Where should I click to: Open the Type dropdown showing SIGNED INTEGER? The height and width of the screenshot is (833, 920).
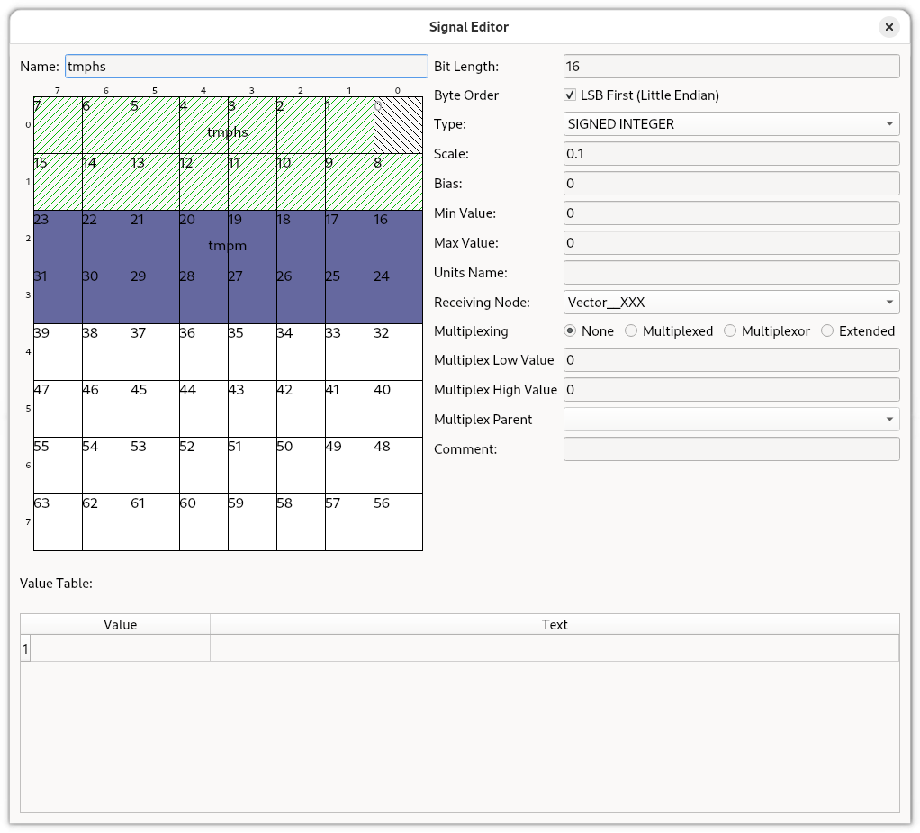point(731,124)
